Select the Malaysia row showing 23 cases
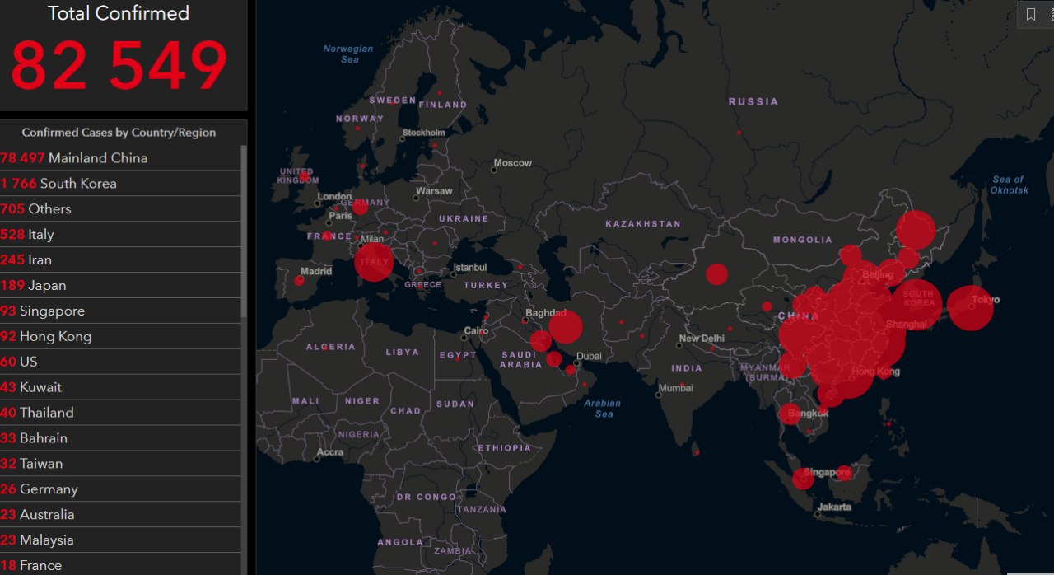This screenshot has height=575, width=1054. click(x=120, y=541)
